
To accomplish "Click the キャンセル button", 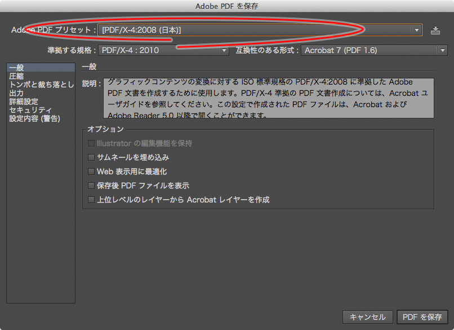I will 367,317.
